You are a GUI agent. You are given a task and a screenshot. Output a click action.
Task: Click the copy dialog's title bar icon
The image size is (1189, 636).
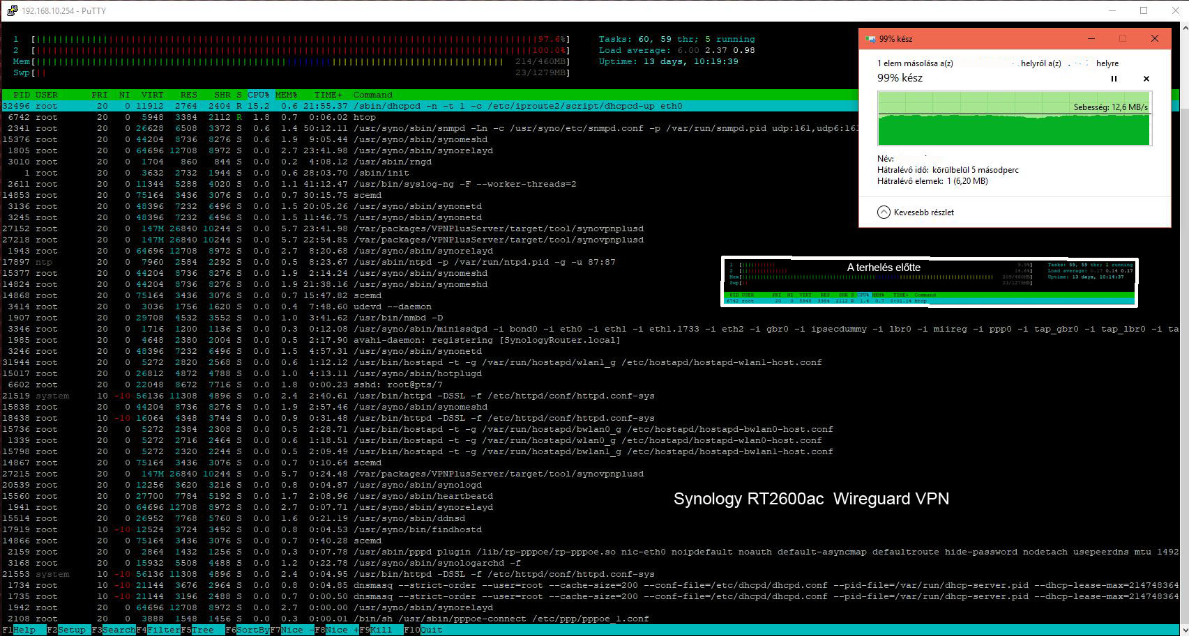[870, 39]
